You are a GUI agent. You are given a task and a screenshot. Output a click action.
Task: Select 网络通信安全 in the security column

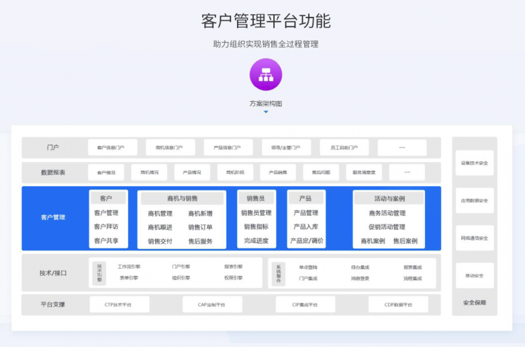point(475,238)
